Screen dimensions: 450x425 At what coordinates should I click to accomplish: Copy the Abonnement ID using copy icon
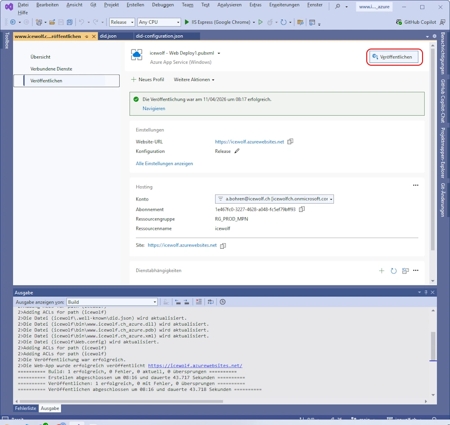302,210
